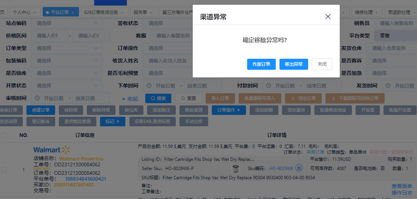Open the 站点编码 dropdown
This screenshot has height=199, width=417.
(x=67, y=23)
